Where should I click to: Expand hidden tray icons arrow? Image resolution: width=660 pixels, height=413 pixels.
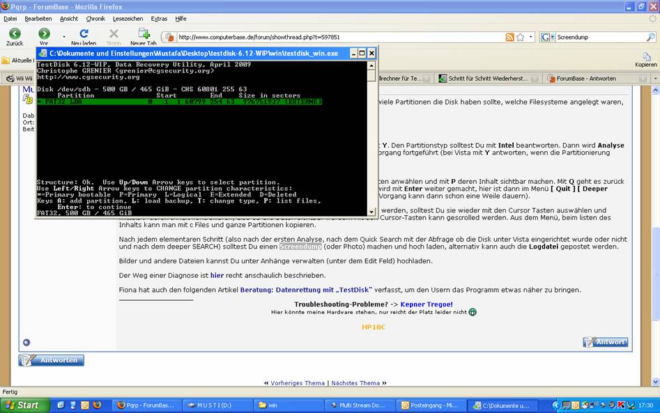(555, 405)
